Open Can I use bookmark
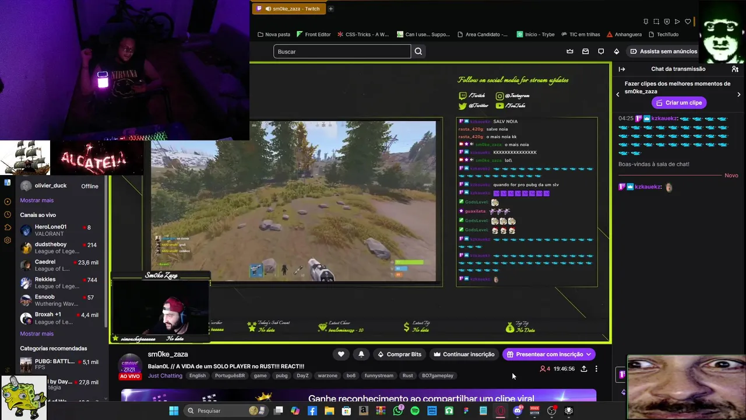This screenshot has width=746, height=420. click(x=424, y=34)
